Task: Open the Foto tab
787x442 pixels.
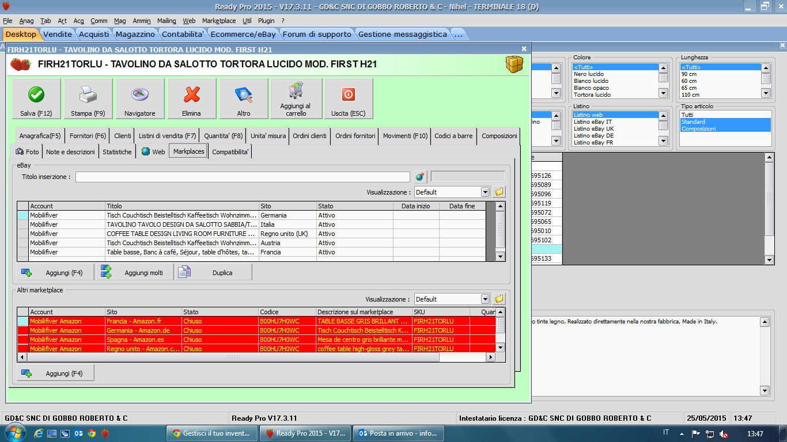Action: coord(27,152)
